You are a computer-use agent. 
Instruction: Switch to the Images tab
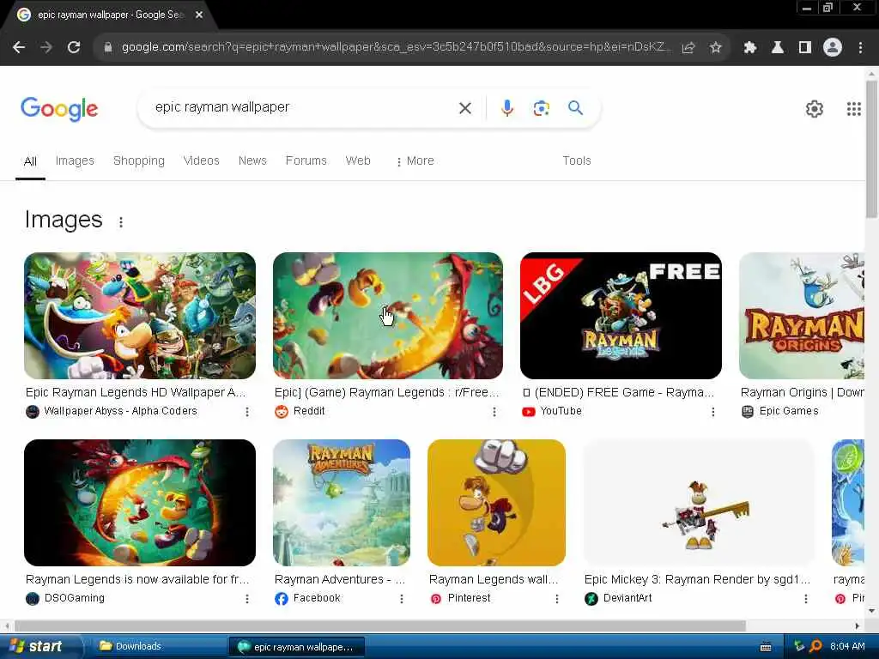(x=75, y=160)
